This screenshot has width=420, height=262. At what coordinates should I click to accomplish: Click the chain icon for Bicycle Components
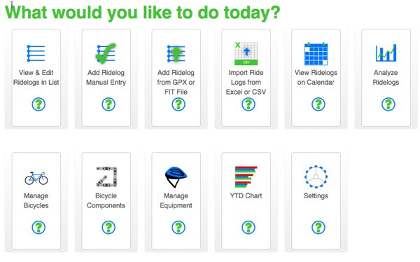(x=106, y=177)
